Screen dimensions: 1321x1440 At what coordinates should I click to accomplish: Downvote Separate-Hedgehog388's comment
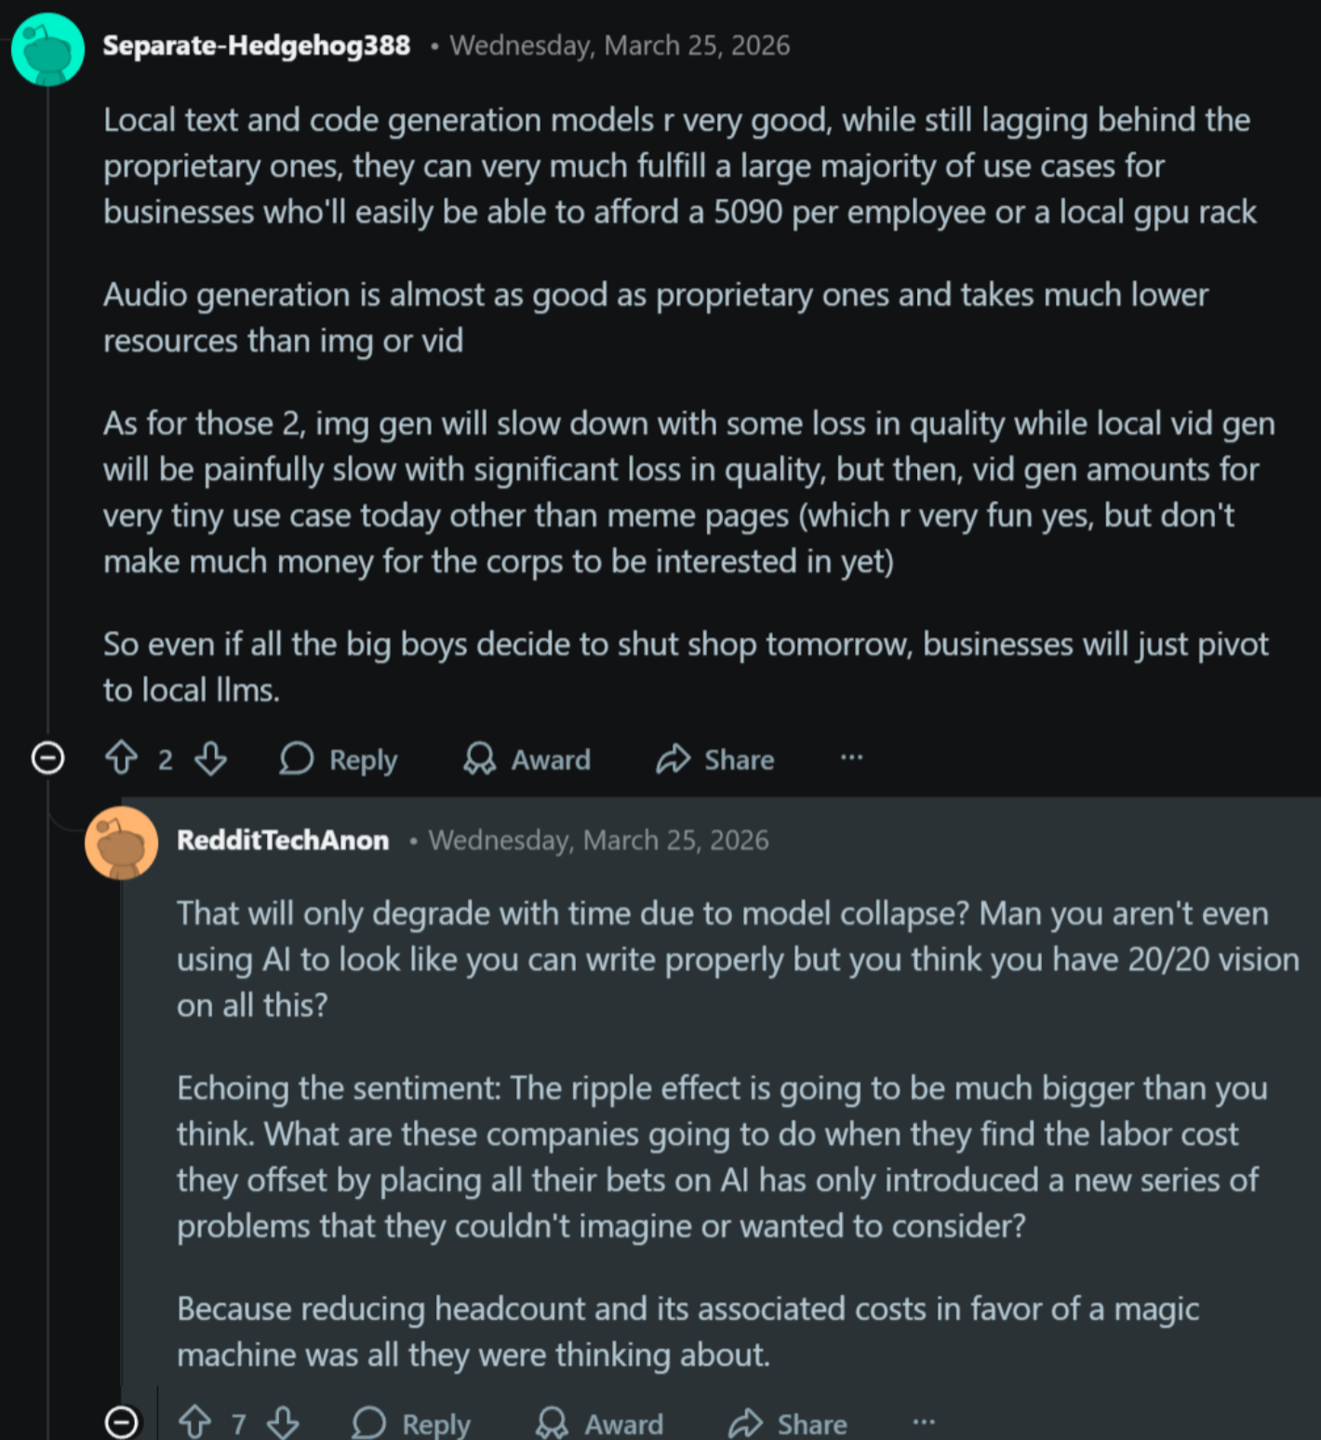pos(211,759)
